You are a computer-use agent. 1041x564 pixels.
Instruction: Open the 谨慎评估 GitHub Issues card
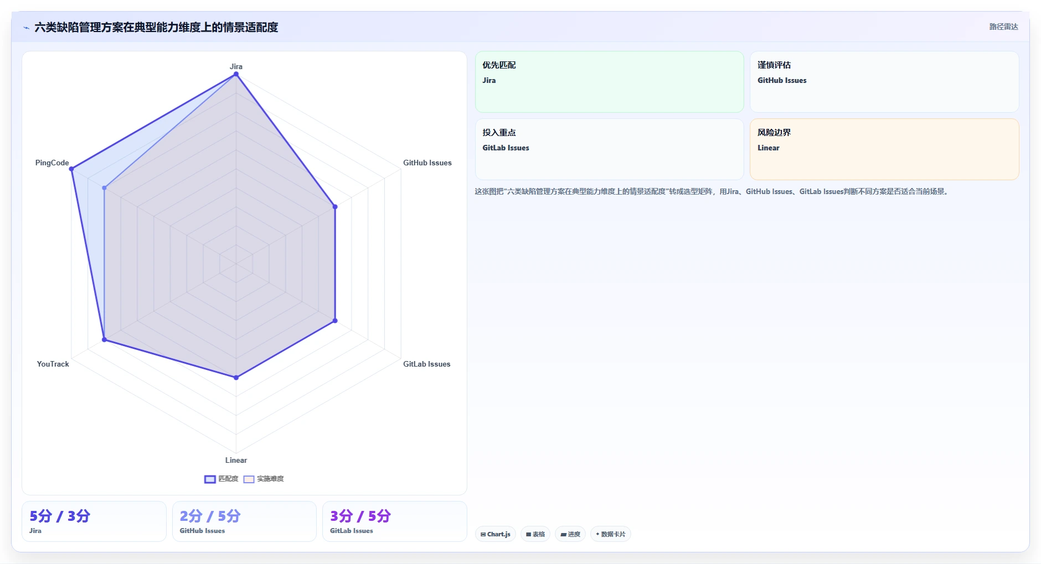pyautogui.click(x=884, y=82)
